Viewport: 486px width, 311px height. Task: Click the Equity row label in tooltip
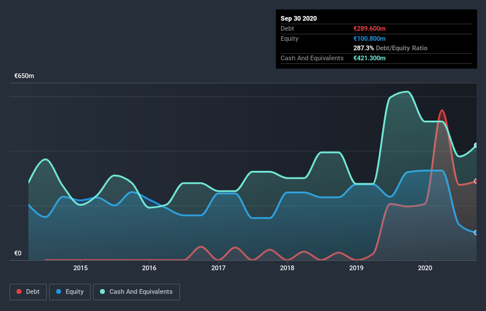coord(289,38)
